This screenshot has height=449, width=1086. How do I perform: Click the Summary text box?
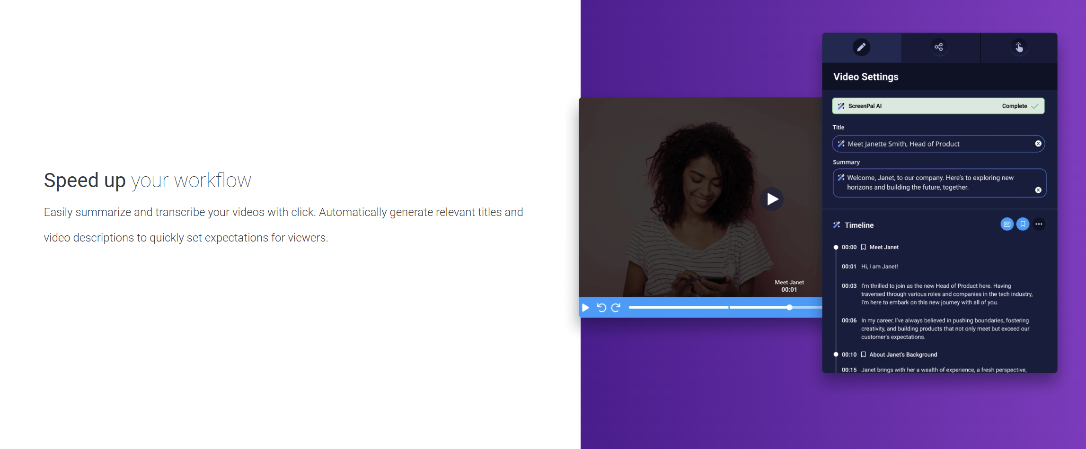coord(939,183)
